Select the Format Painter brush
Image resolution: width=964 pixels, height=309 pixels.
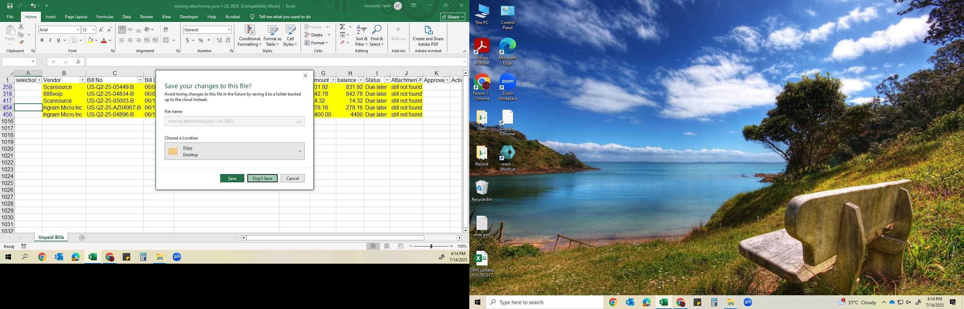pyautogui.click(x=21, y=43)
